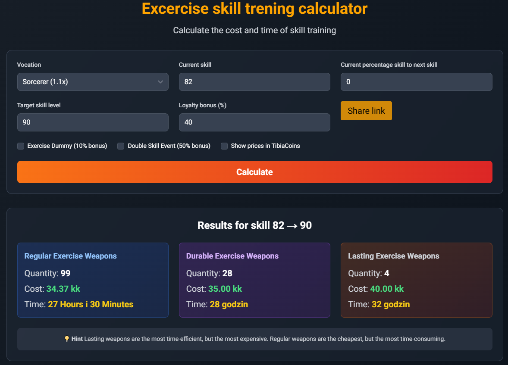Click the chevron arrow in Vocation select

point(160,81)
